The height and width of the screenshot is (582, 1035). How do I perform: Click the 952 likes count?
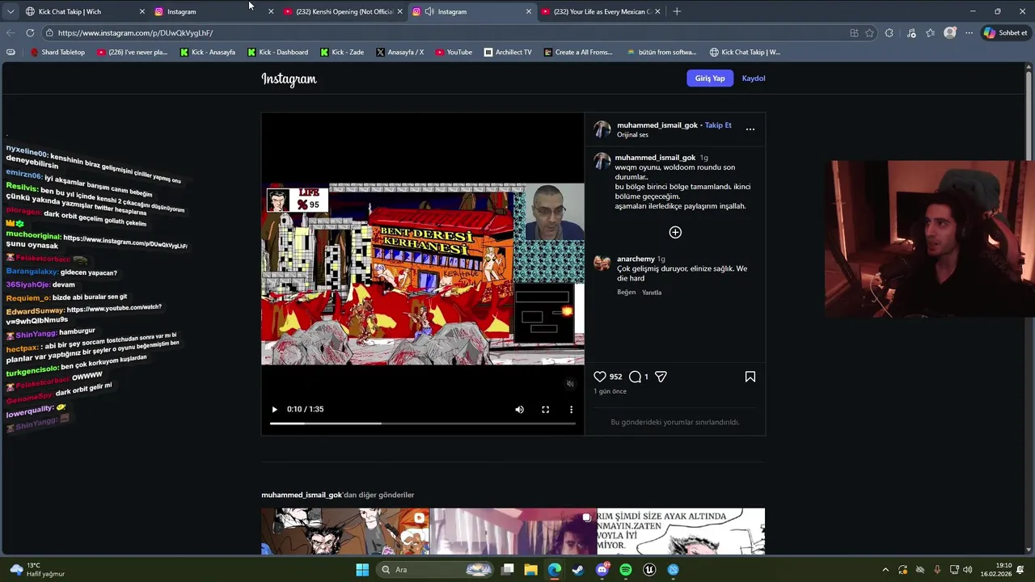[615, 377]
